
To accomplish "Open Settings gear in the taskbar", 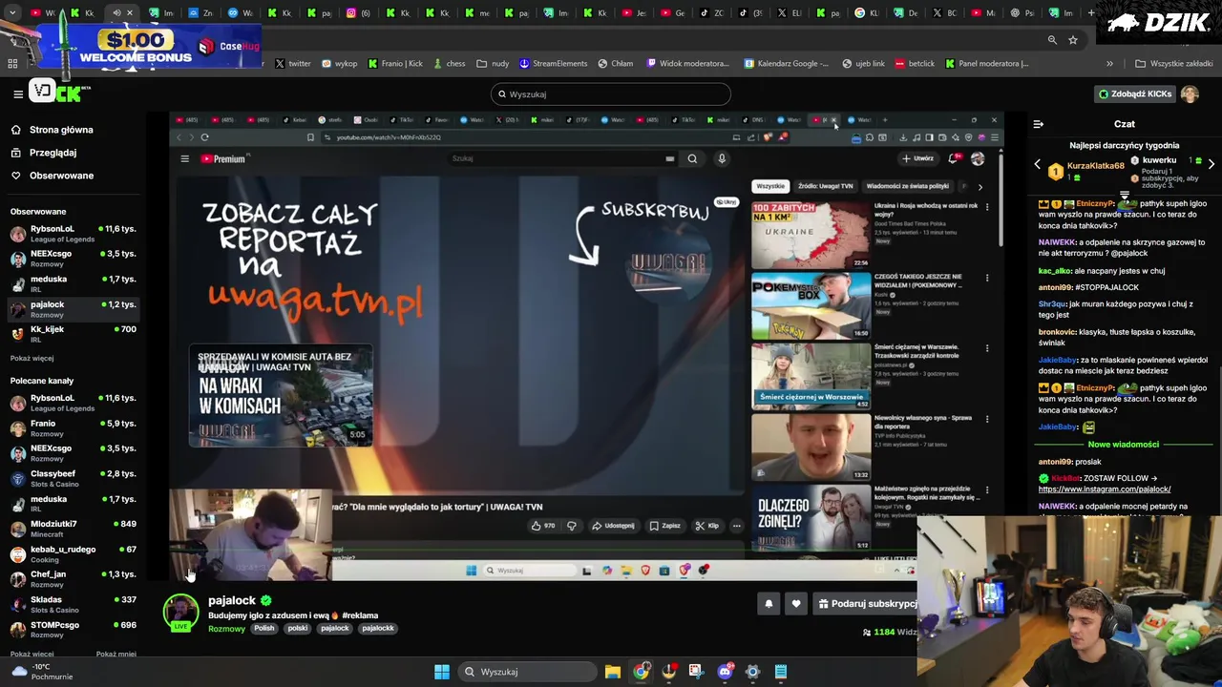I will (752, 672).
